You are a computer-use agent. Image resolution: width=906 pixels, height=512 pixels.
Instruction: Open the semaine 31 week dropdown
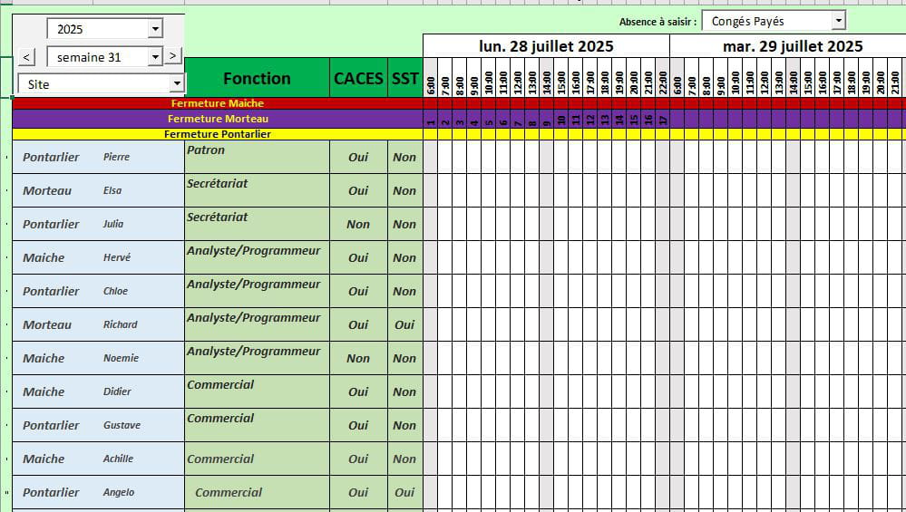(x=155, y=56)
